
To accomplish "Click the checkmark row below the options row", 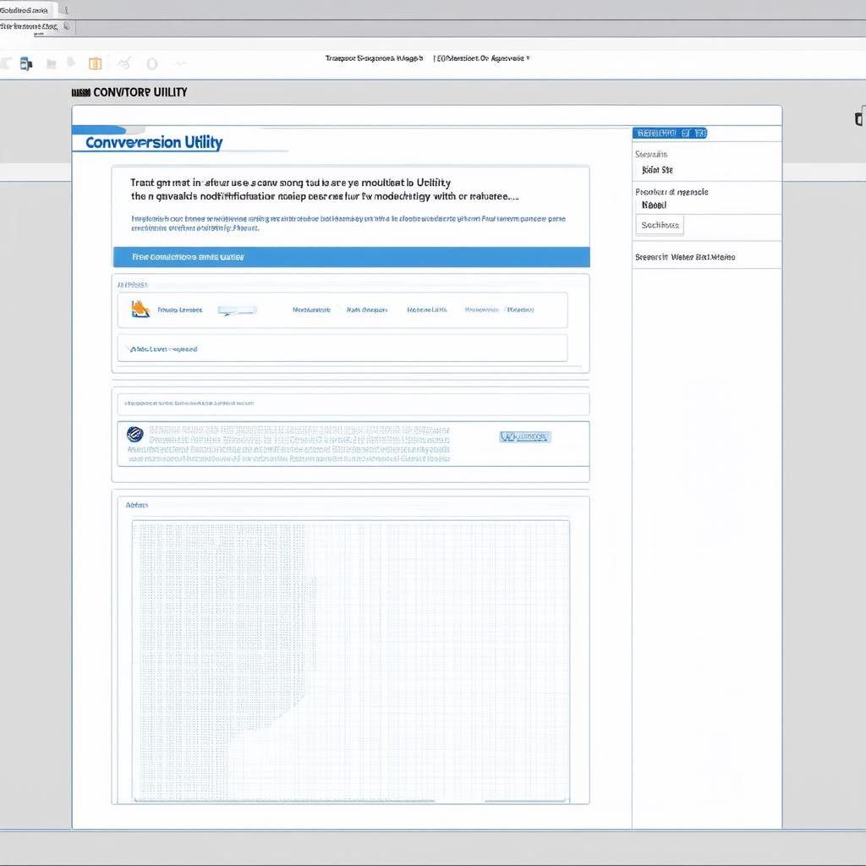I will (x=342, y=348).
